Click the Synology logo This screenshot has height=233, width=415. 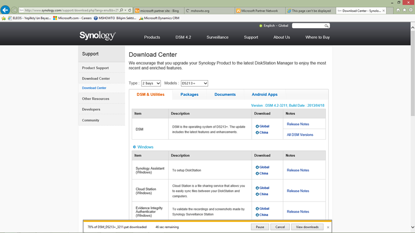(x=97, y=35)
